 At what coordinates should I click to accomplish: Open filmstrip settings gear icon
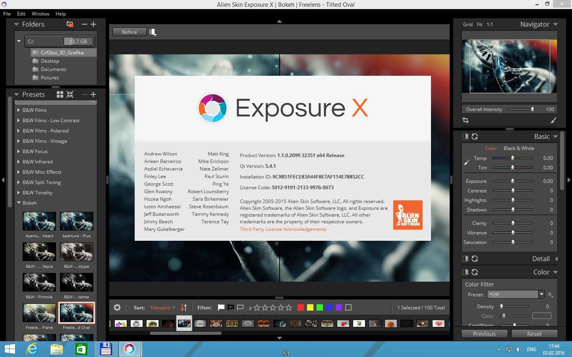pyautogui.click(x=117, y=307)
